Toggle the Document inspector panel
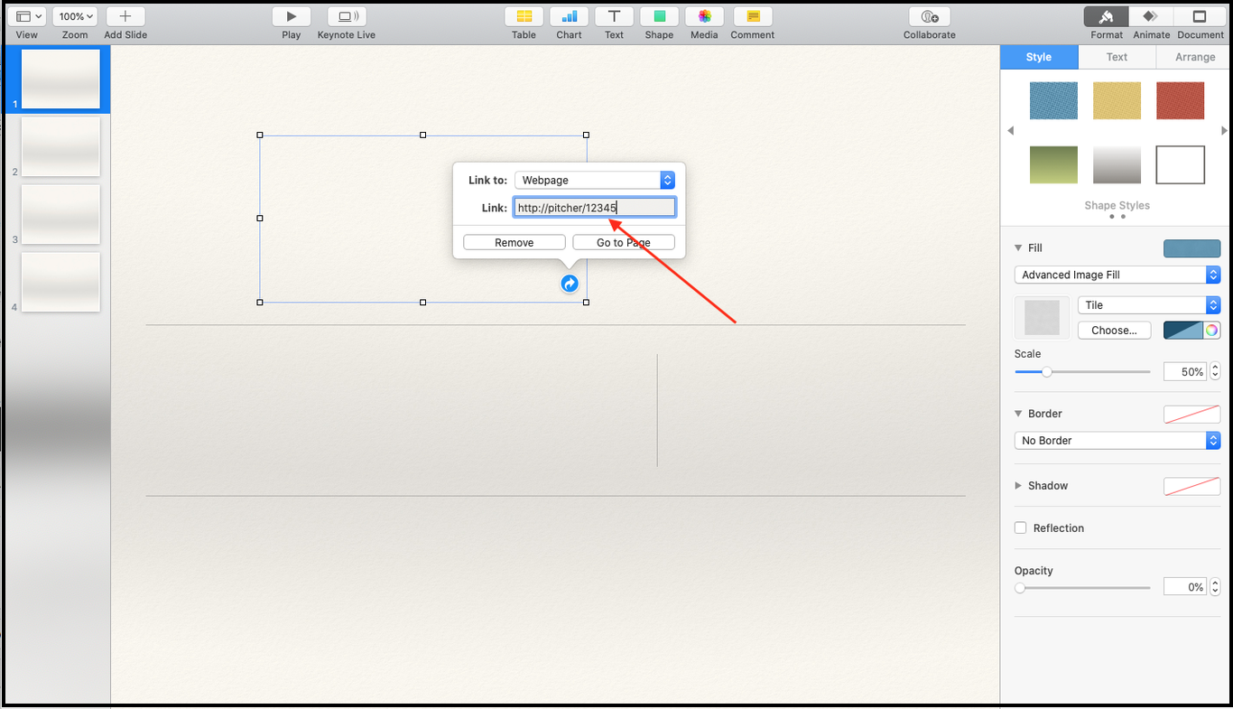This screenshot has height=709, width=1233. coord(1200,16)
